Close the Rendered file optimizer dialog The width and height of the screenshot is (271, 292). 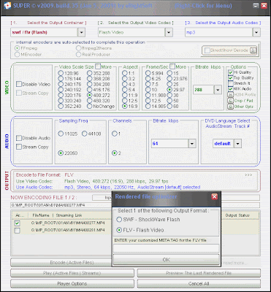(214, 196)
